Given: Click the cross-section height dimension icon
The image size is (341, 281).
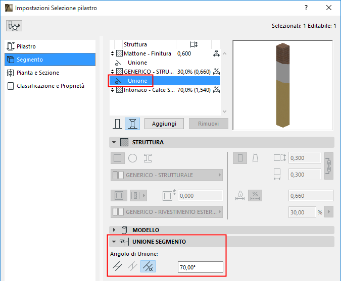Looking at the screenshot, I should pos(280,158).
